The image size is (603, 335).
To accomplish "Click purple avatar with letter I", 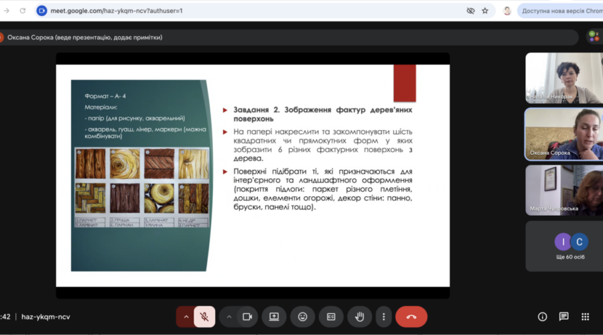I will tap(563, 242).
